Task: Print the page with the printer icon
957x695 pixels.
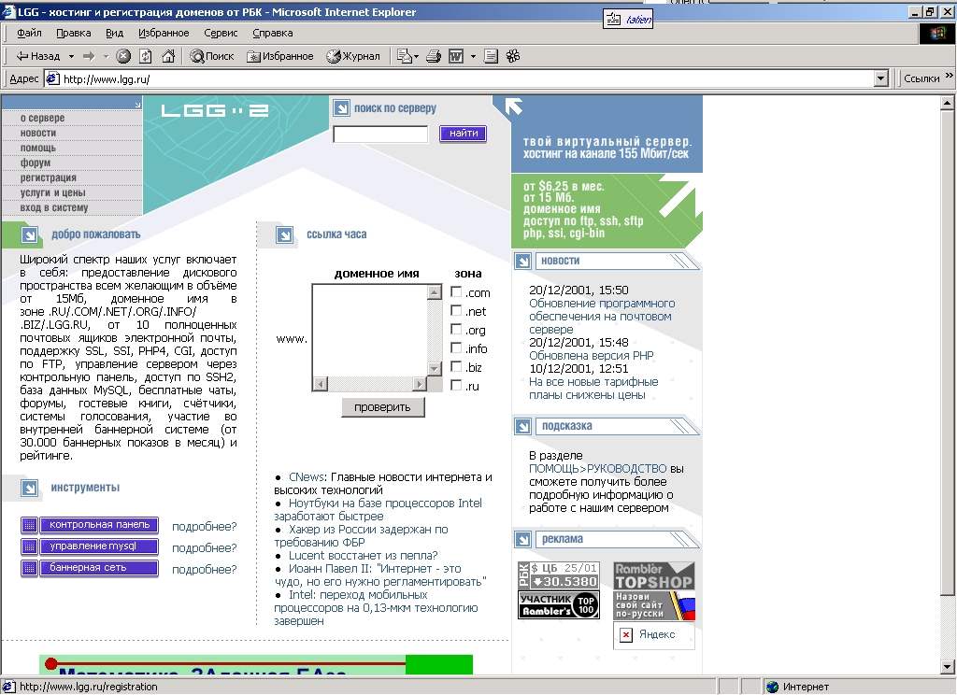Action: point(434,57)
